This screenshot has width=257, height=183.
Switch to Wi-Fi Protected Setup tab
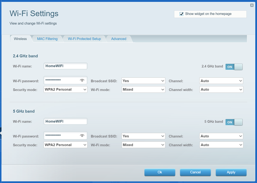coord(84,39)
